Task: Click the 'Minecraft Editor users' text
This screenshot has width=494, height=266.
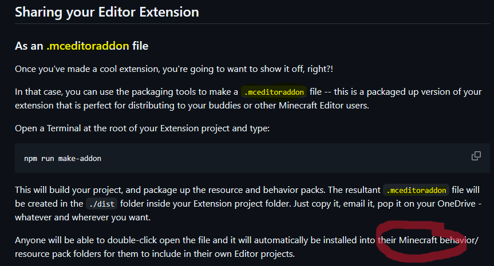Action: (323, 105)
